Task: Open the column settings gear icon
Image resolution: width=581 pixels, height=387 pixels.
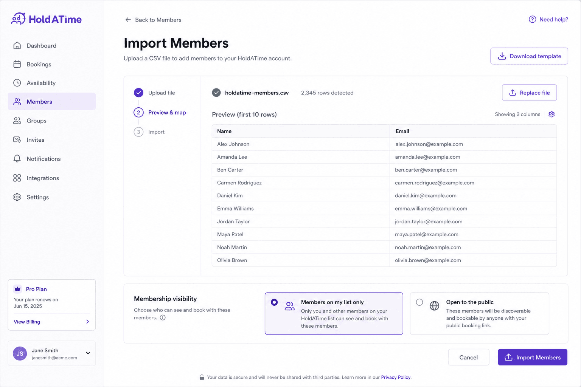Action: pos(551,114)
